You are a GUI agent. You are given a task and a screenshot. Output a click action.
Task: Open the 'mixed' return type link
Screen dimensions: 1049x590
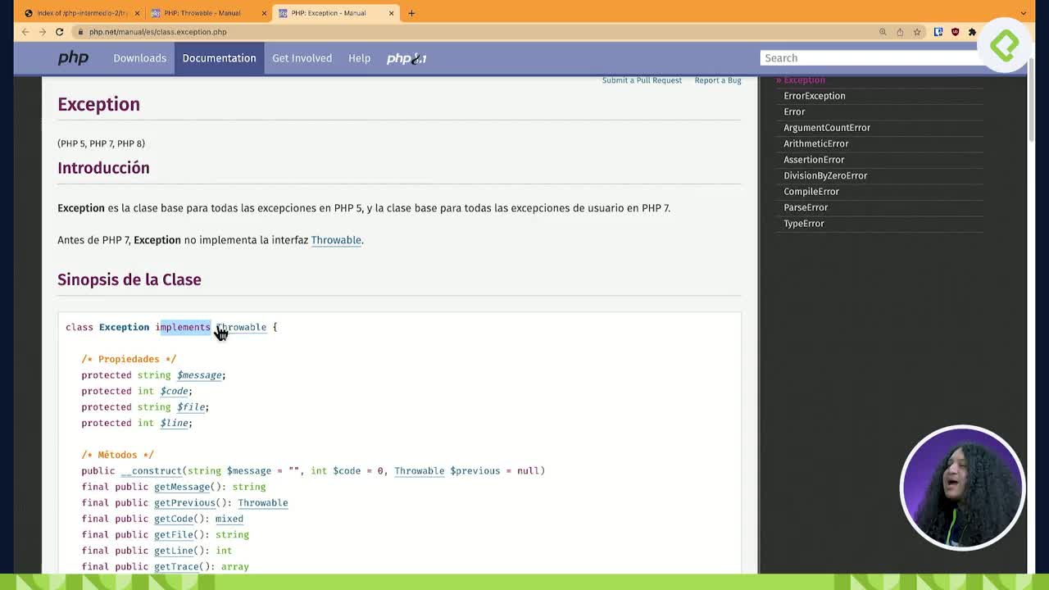pos(229,519)
